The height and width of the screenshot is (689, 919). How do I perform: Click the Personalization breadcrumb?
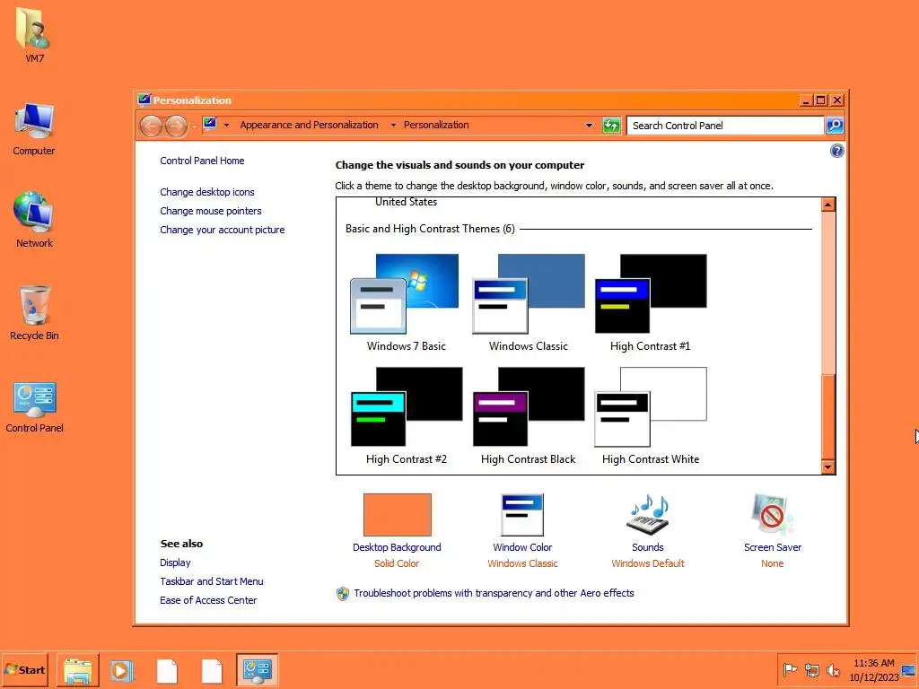[436, 125]
